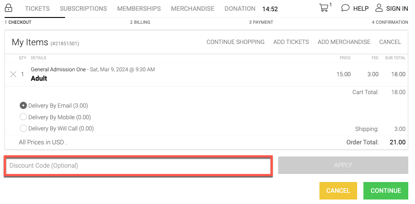The width and height of the screenshot is (415, 204).
Task: Open the Donation tab
Action: click(240, 9)
